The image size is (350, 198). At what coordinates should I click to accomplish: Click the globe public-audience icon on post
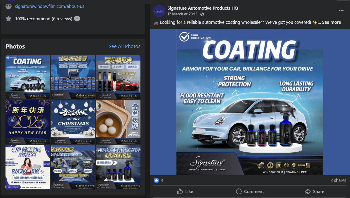[x=202, y=14]
